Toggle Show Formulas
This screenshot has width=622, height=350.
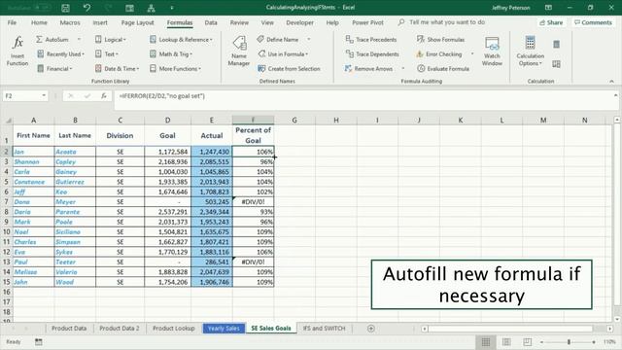[440, 40]
